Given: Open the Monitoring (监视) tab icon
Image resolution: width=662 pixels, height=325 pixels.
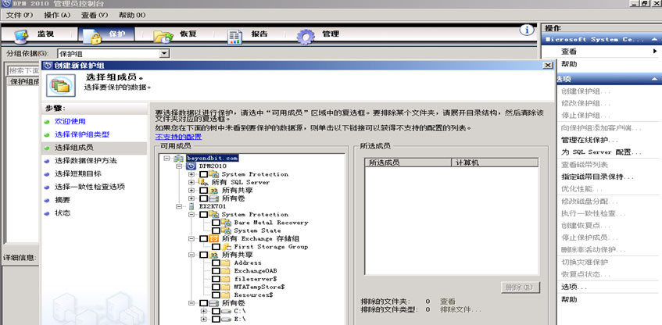Looking at the screenshot, I should pyautogui.click(x=20, y=35).
